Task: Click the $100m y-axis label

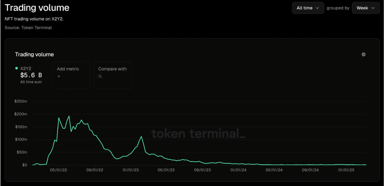Action: click(x=21, y=140)
